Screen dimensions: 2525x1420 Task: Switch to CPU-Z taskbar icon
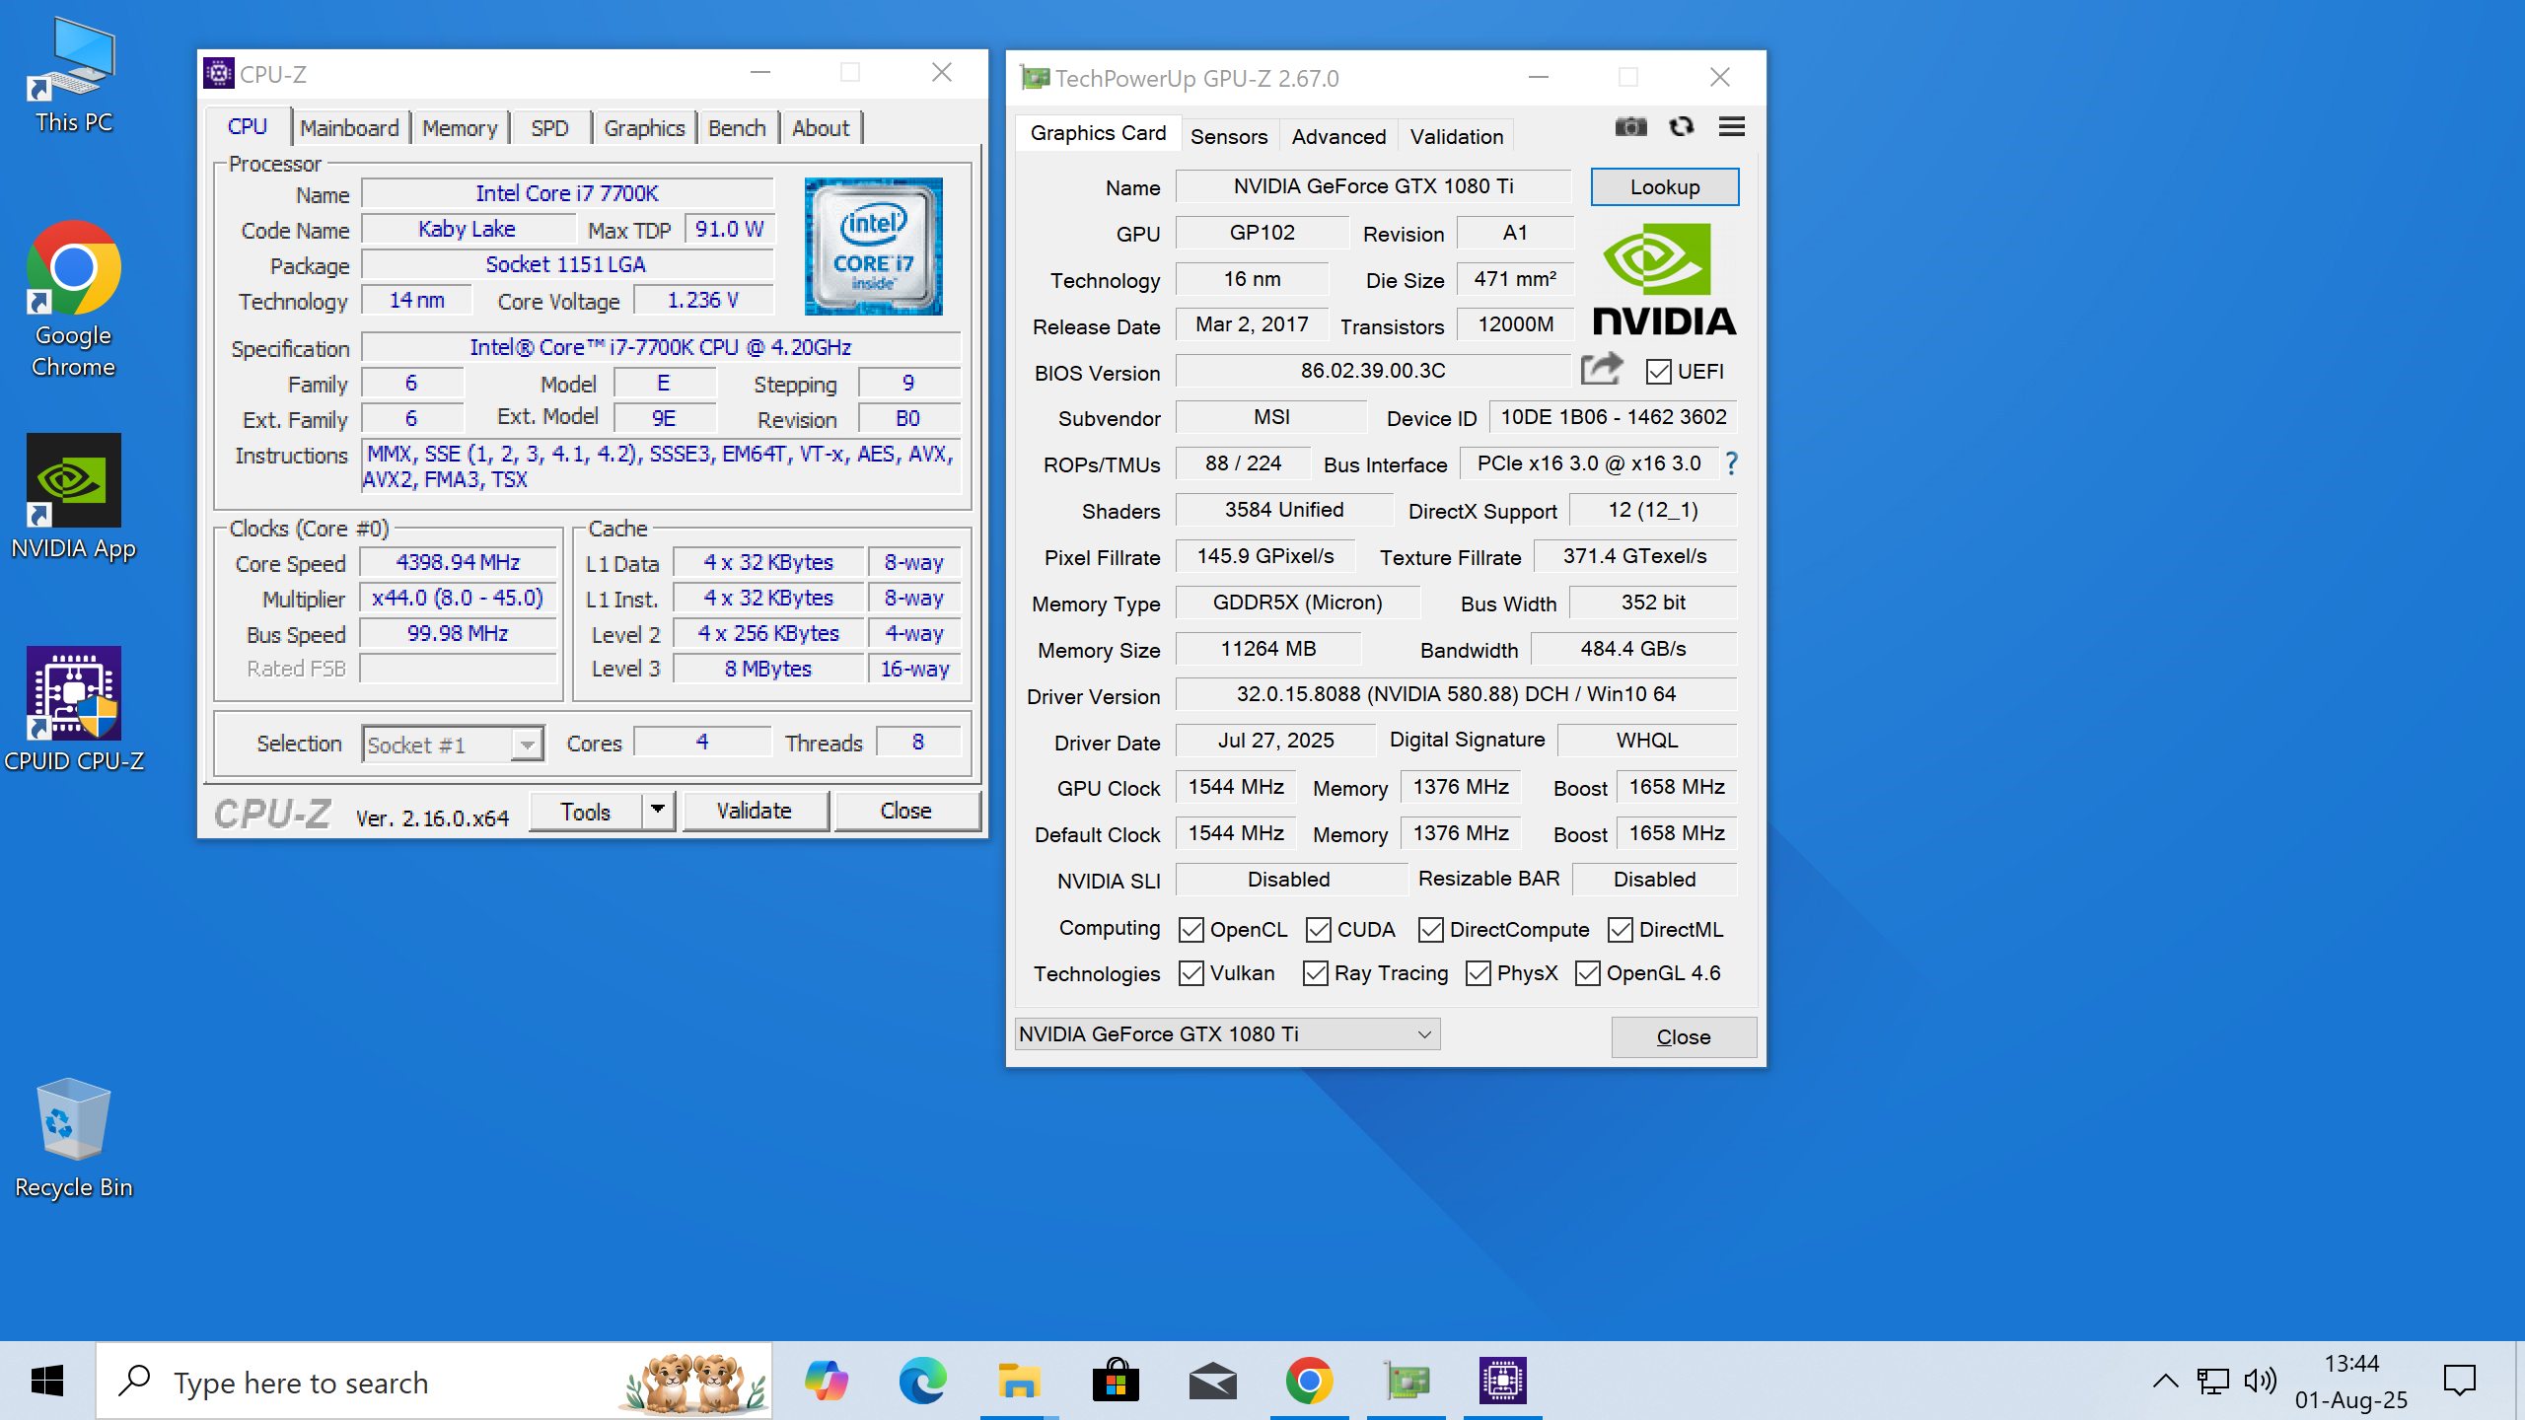pos(1502,1381)
